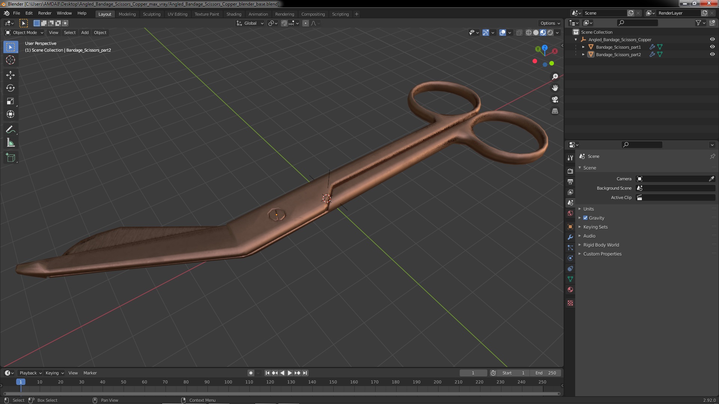This screenshot has width=719, height=404.
Task: Click the current frame field
Action: pyautogui.click(x=473, y=373)
